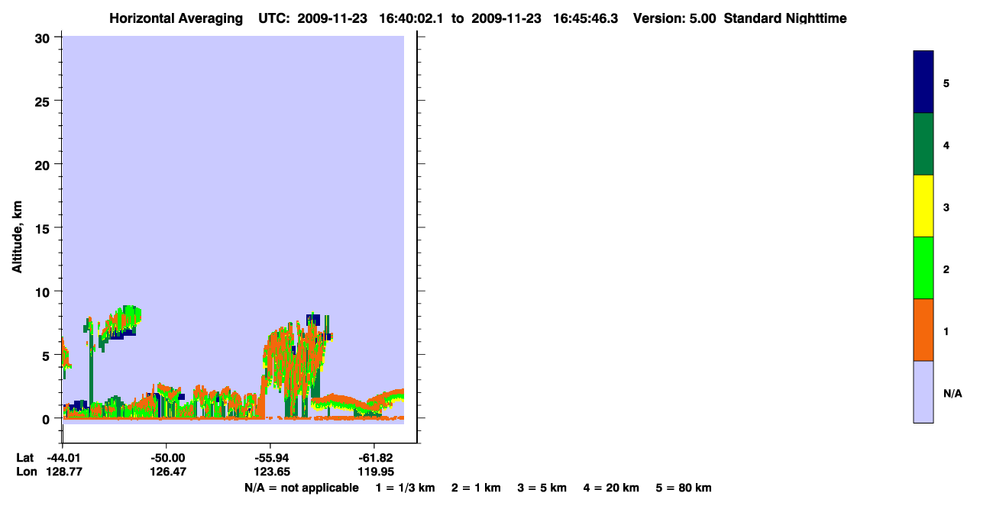The height and width of the screenshot is (509, 993).
Task: Click the color bar label number 3
Action: click(x=946, y=207)
